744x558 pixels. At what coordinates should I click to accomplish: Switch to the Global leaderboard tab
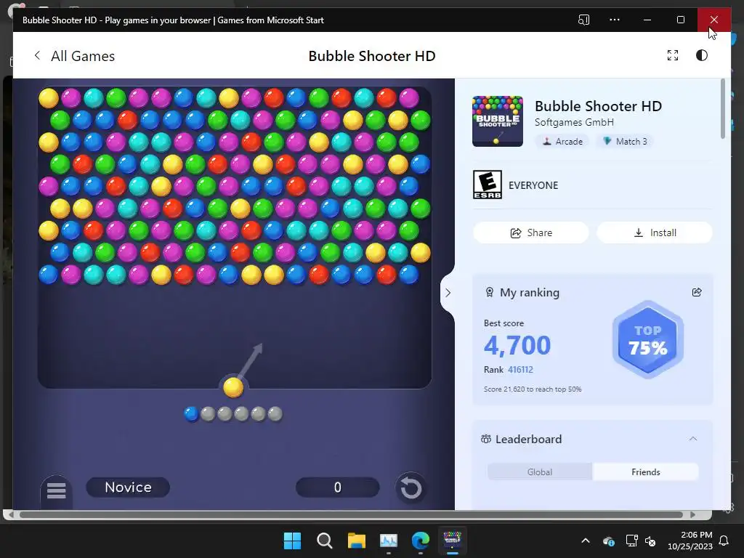[540, 472]
